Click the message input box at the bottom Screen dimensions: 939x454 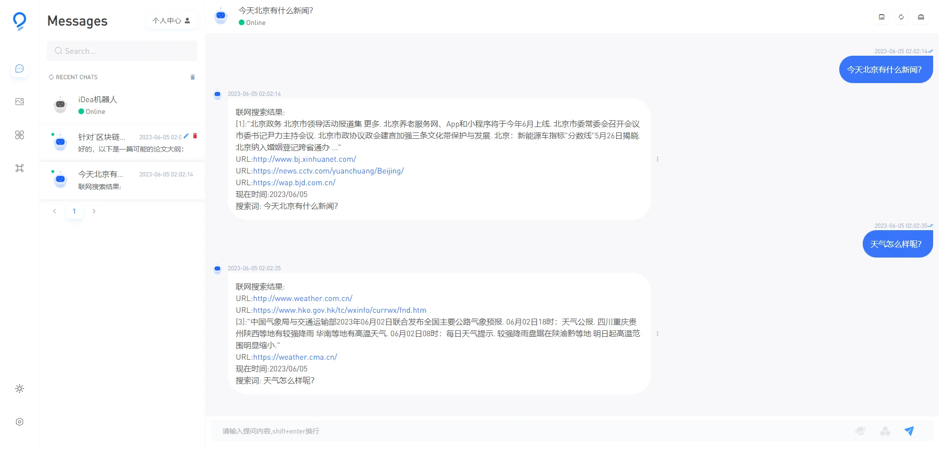pyautogui.click(x=528, y=431)
